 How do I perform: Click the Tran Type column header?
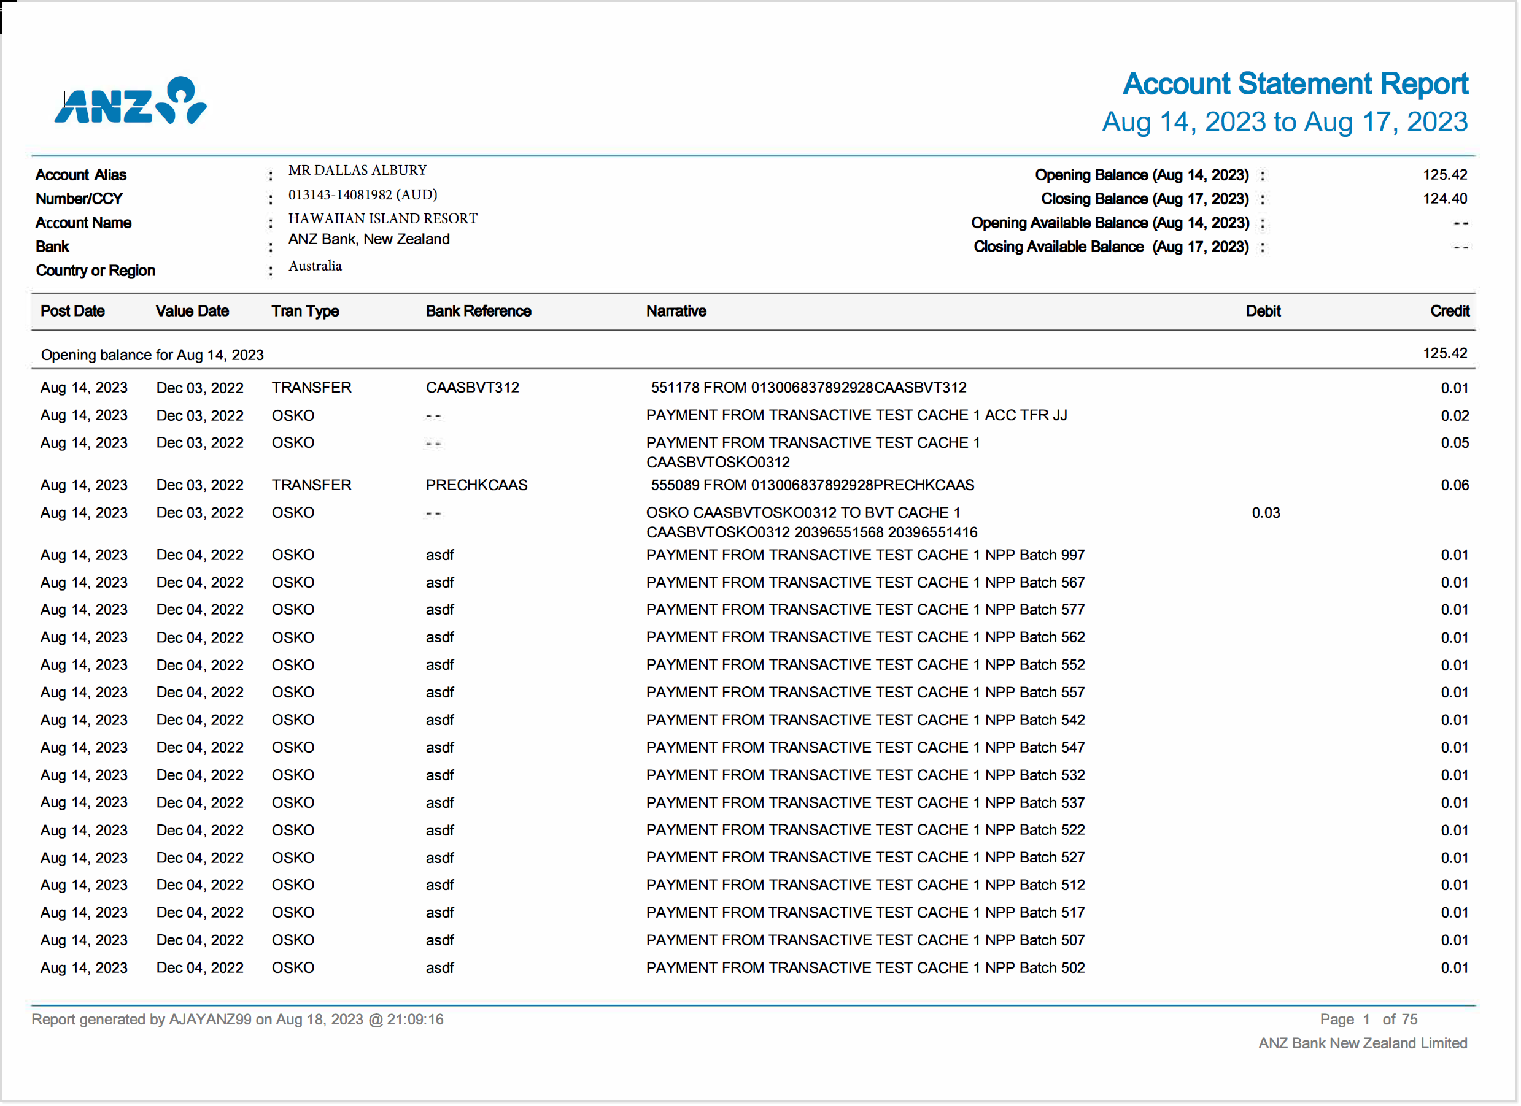[305, 311]
